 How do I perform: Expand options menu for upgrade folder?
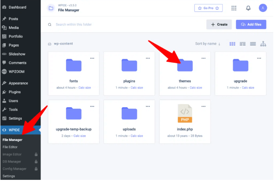coord(259,58)
